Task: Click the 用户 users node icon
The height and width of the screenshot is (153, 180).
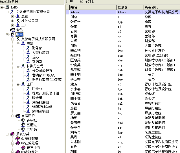Action: (12, 35)
